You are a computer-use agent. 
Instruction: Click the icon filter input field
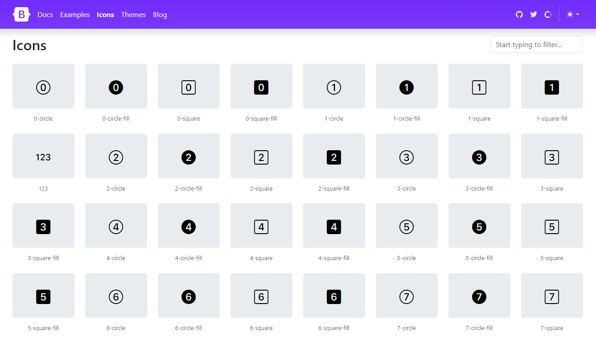click(x=536, y=44)
